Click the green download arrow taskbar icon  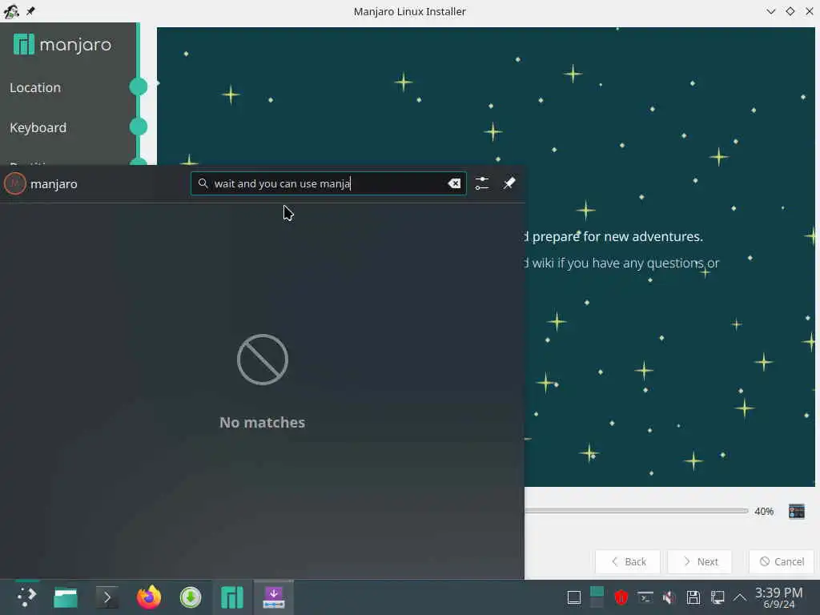(191, 597)
